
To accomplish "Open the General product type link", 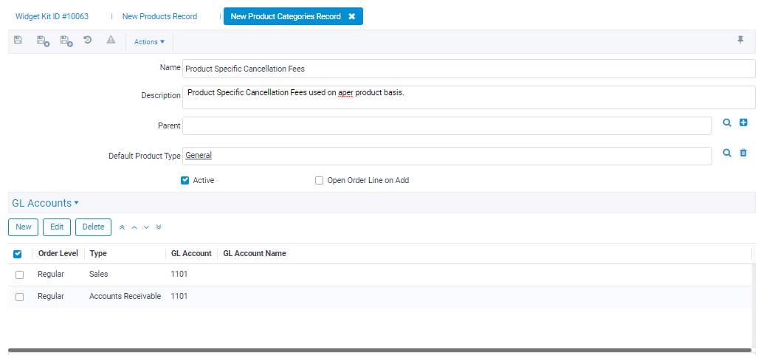I will click(x=199, y=155).
